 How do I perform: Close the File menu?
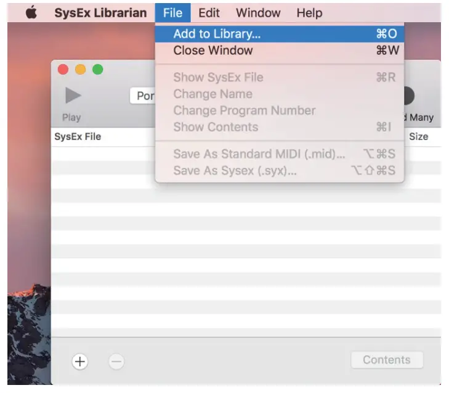coord(172,13)
